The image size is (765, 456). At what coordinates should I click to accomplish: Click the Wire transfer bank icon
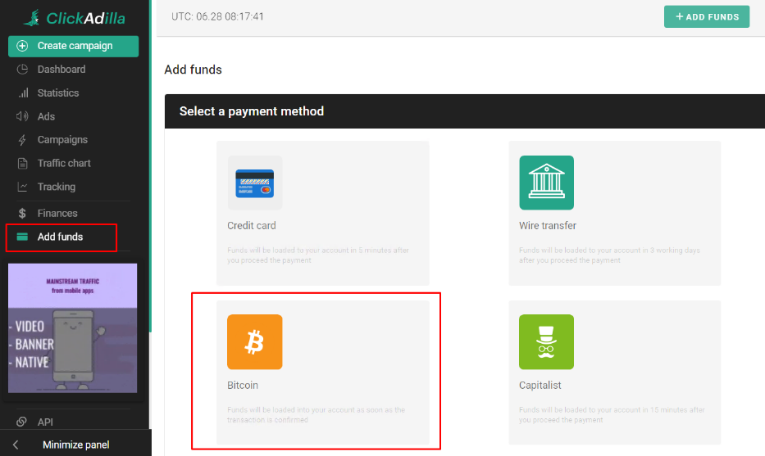tap(546, 183)
